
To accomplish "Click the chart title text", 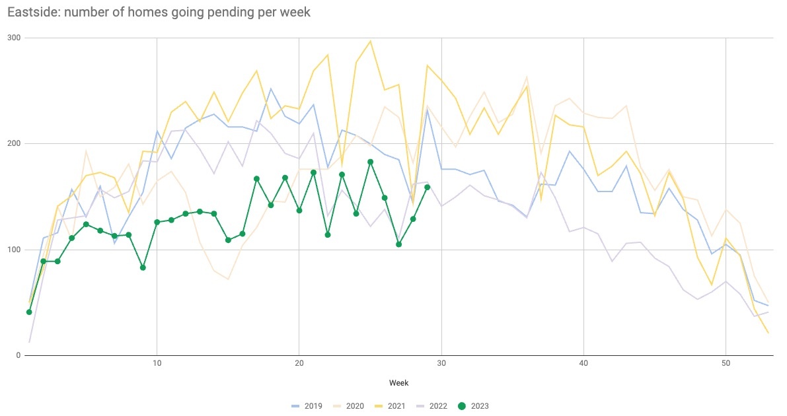I will (x=159, y=12).
